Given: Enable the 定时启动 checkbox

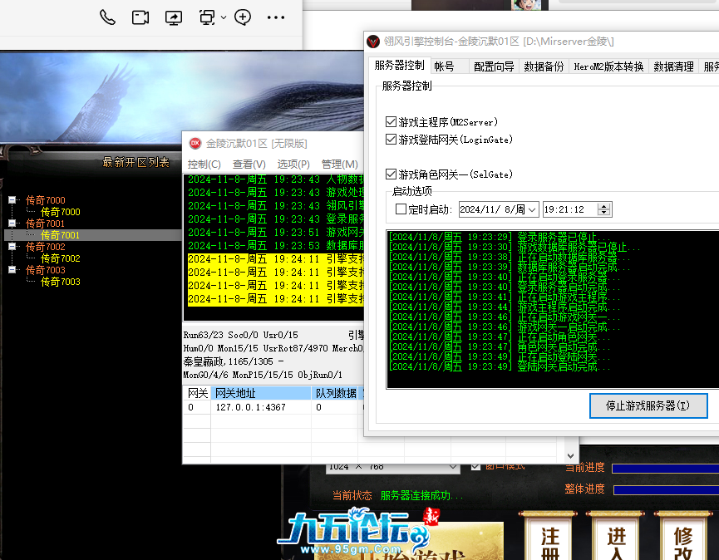Looking at the screenshot, I should [x=401, y=209].
